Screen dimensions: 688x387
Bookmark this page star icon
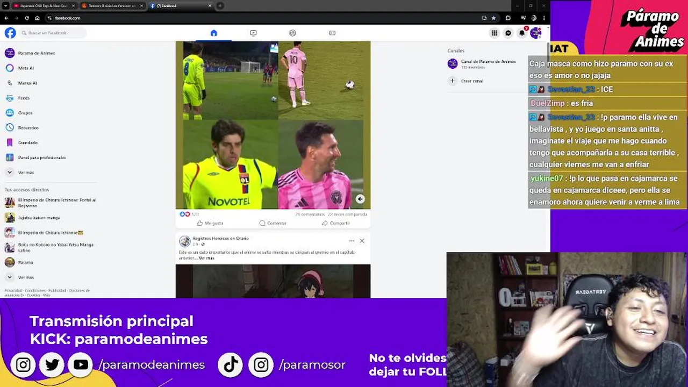click(493, 18)
